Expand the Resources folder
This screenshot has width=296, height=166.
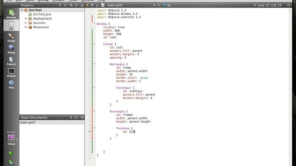pos(26,27)
